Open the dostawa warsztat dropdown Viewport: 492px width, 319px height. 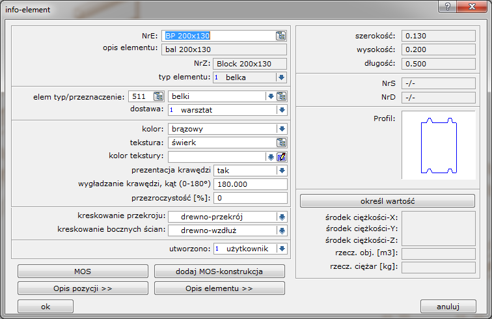click(281, 110)
